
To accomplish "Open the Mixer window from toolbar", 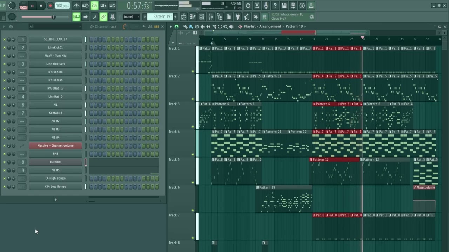I will click(210, 17).
